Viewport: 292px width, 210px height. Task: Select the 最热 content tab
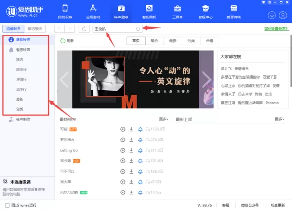(154, 41)
